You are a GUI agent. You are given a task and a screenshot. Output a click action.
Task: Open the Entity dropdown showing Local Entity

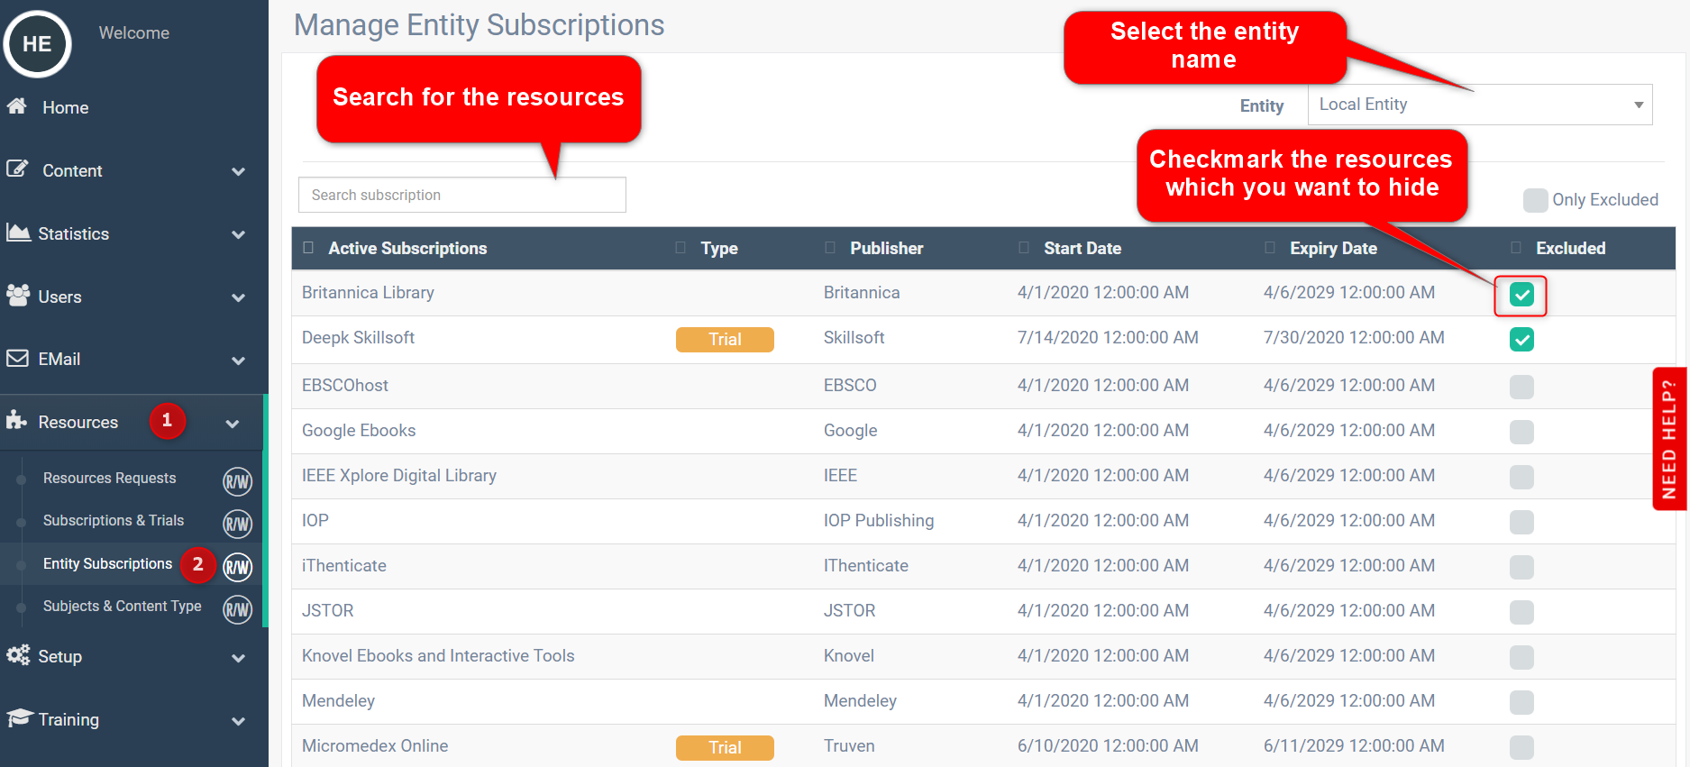(x=1480, y=105)
